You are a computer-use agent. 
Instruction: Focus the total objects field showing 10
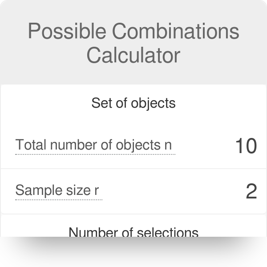(x=245, y=146)
